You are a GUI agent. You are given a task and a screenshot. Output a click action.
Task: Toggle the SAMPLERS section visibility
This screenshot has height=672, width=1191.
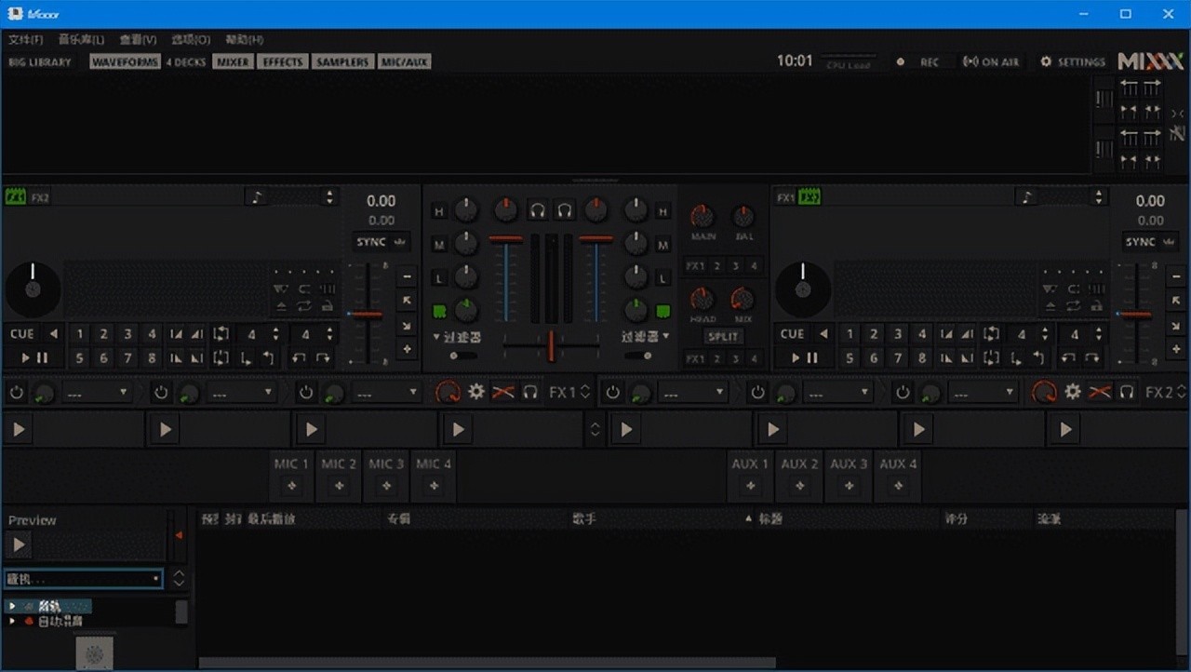tap(342, 61)
